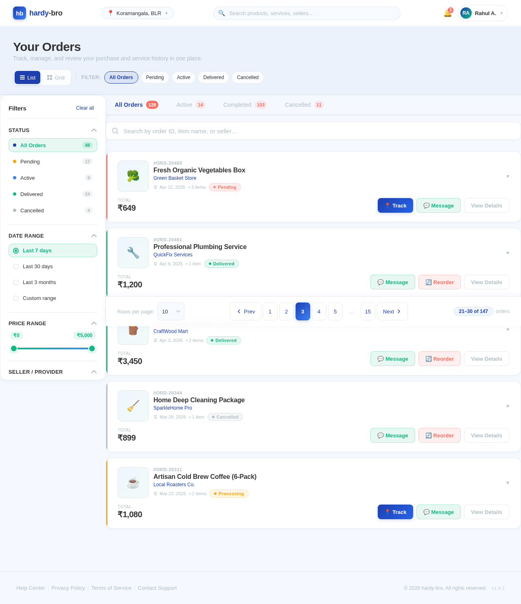Expand Home Deep Cleaning Package order card

[508, 406]
